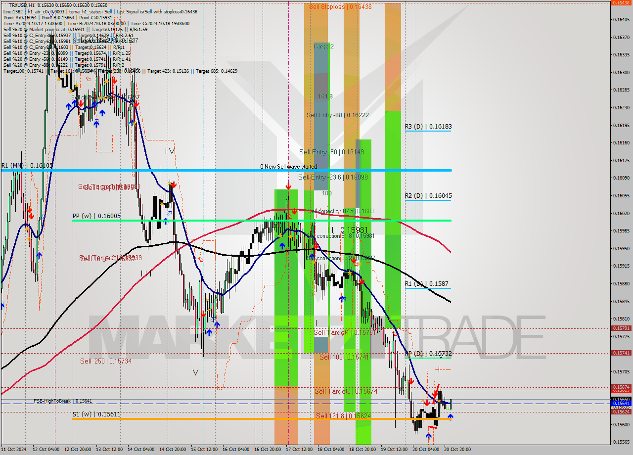Click the 'FSB-HighToBreak | 0.15641' label
This screenshot has width=633, height=455.
click(x=63, y=401)
